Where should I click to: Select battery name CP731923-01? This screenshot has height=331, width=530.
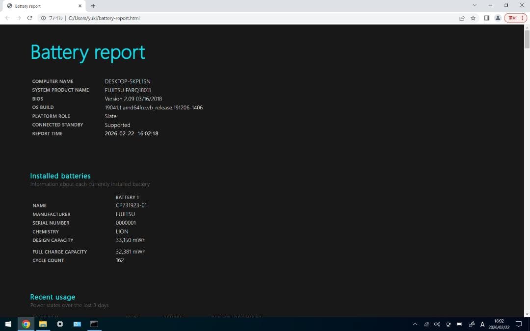tap(131, 205)
